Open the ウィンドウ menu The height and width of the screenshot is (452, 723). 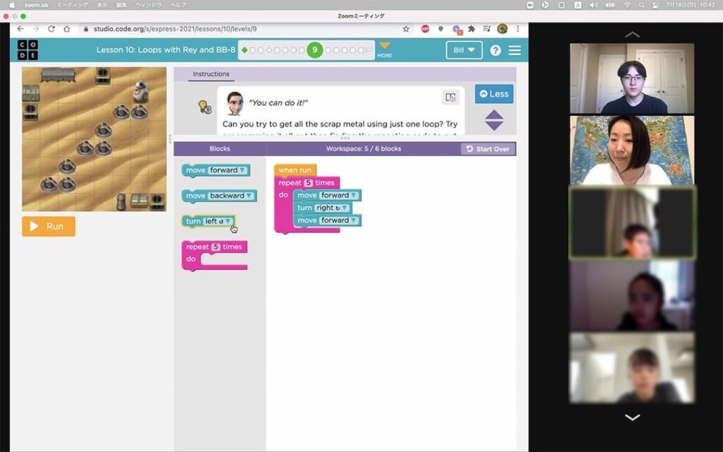tap(148, 5)
